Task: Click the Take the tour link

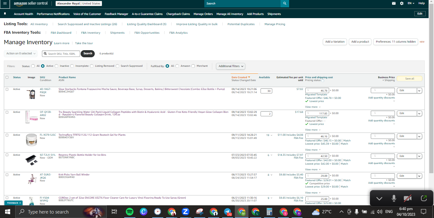Action: [x=84, y=43]
